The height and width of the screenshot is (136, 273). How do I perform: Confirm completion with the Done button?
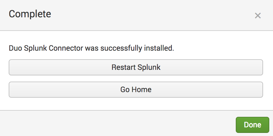tap(252, 125)
